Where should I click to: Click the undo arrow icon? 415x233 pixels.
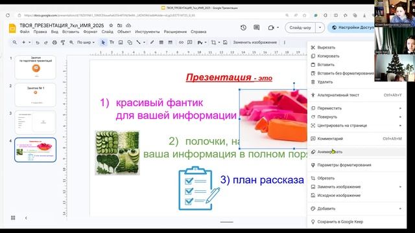pyautogui.click(x=38, y=42)
